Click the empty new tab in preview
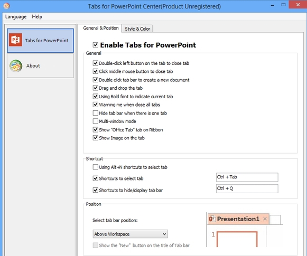This screenshot has height=256, width=307. coord(275,220)
